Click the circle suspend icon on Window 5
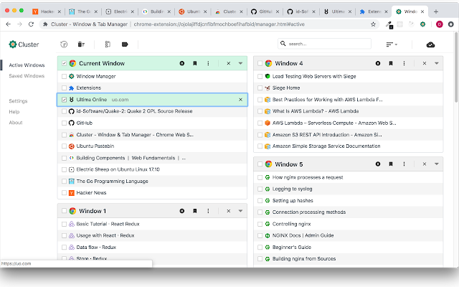 click(x=378, y=164)
